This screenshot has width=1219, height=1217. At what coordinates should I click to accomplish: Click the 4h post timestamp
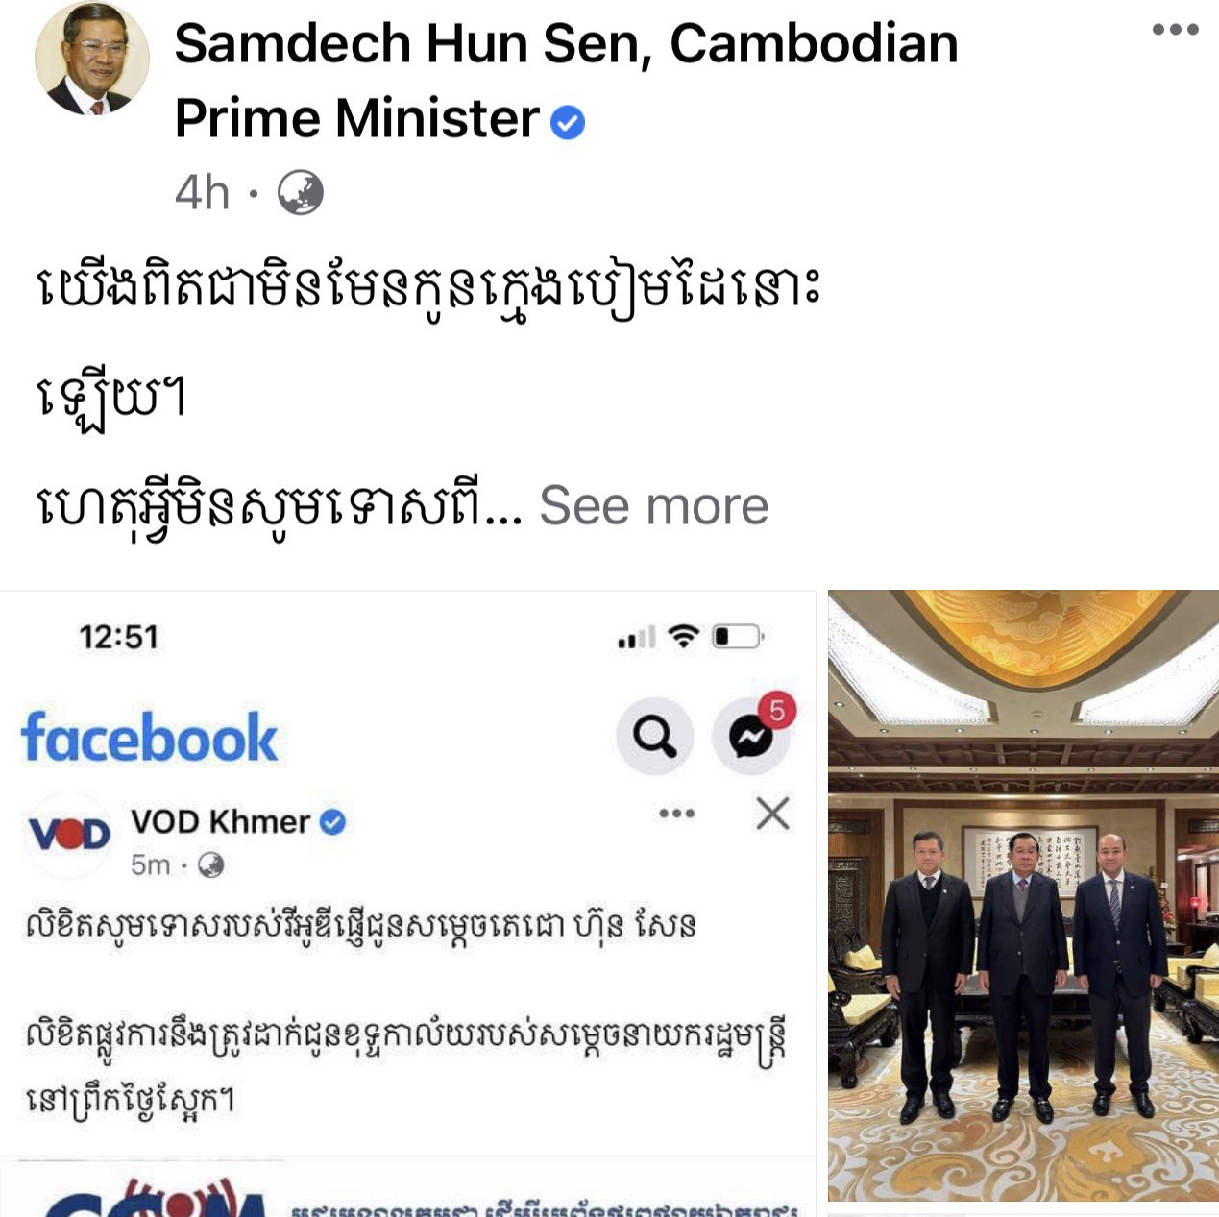pyautogui.click(x=202, y=193)
